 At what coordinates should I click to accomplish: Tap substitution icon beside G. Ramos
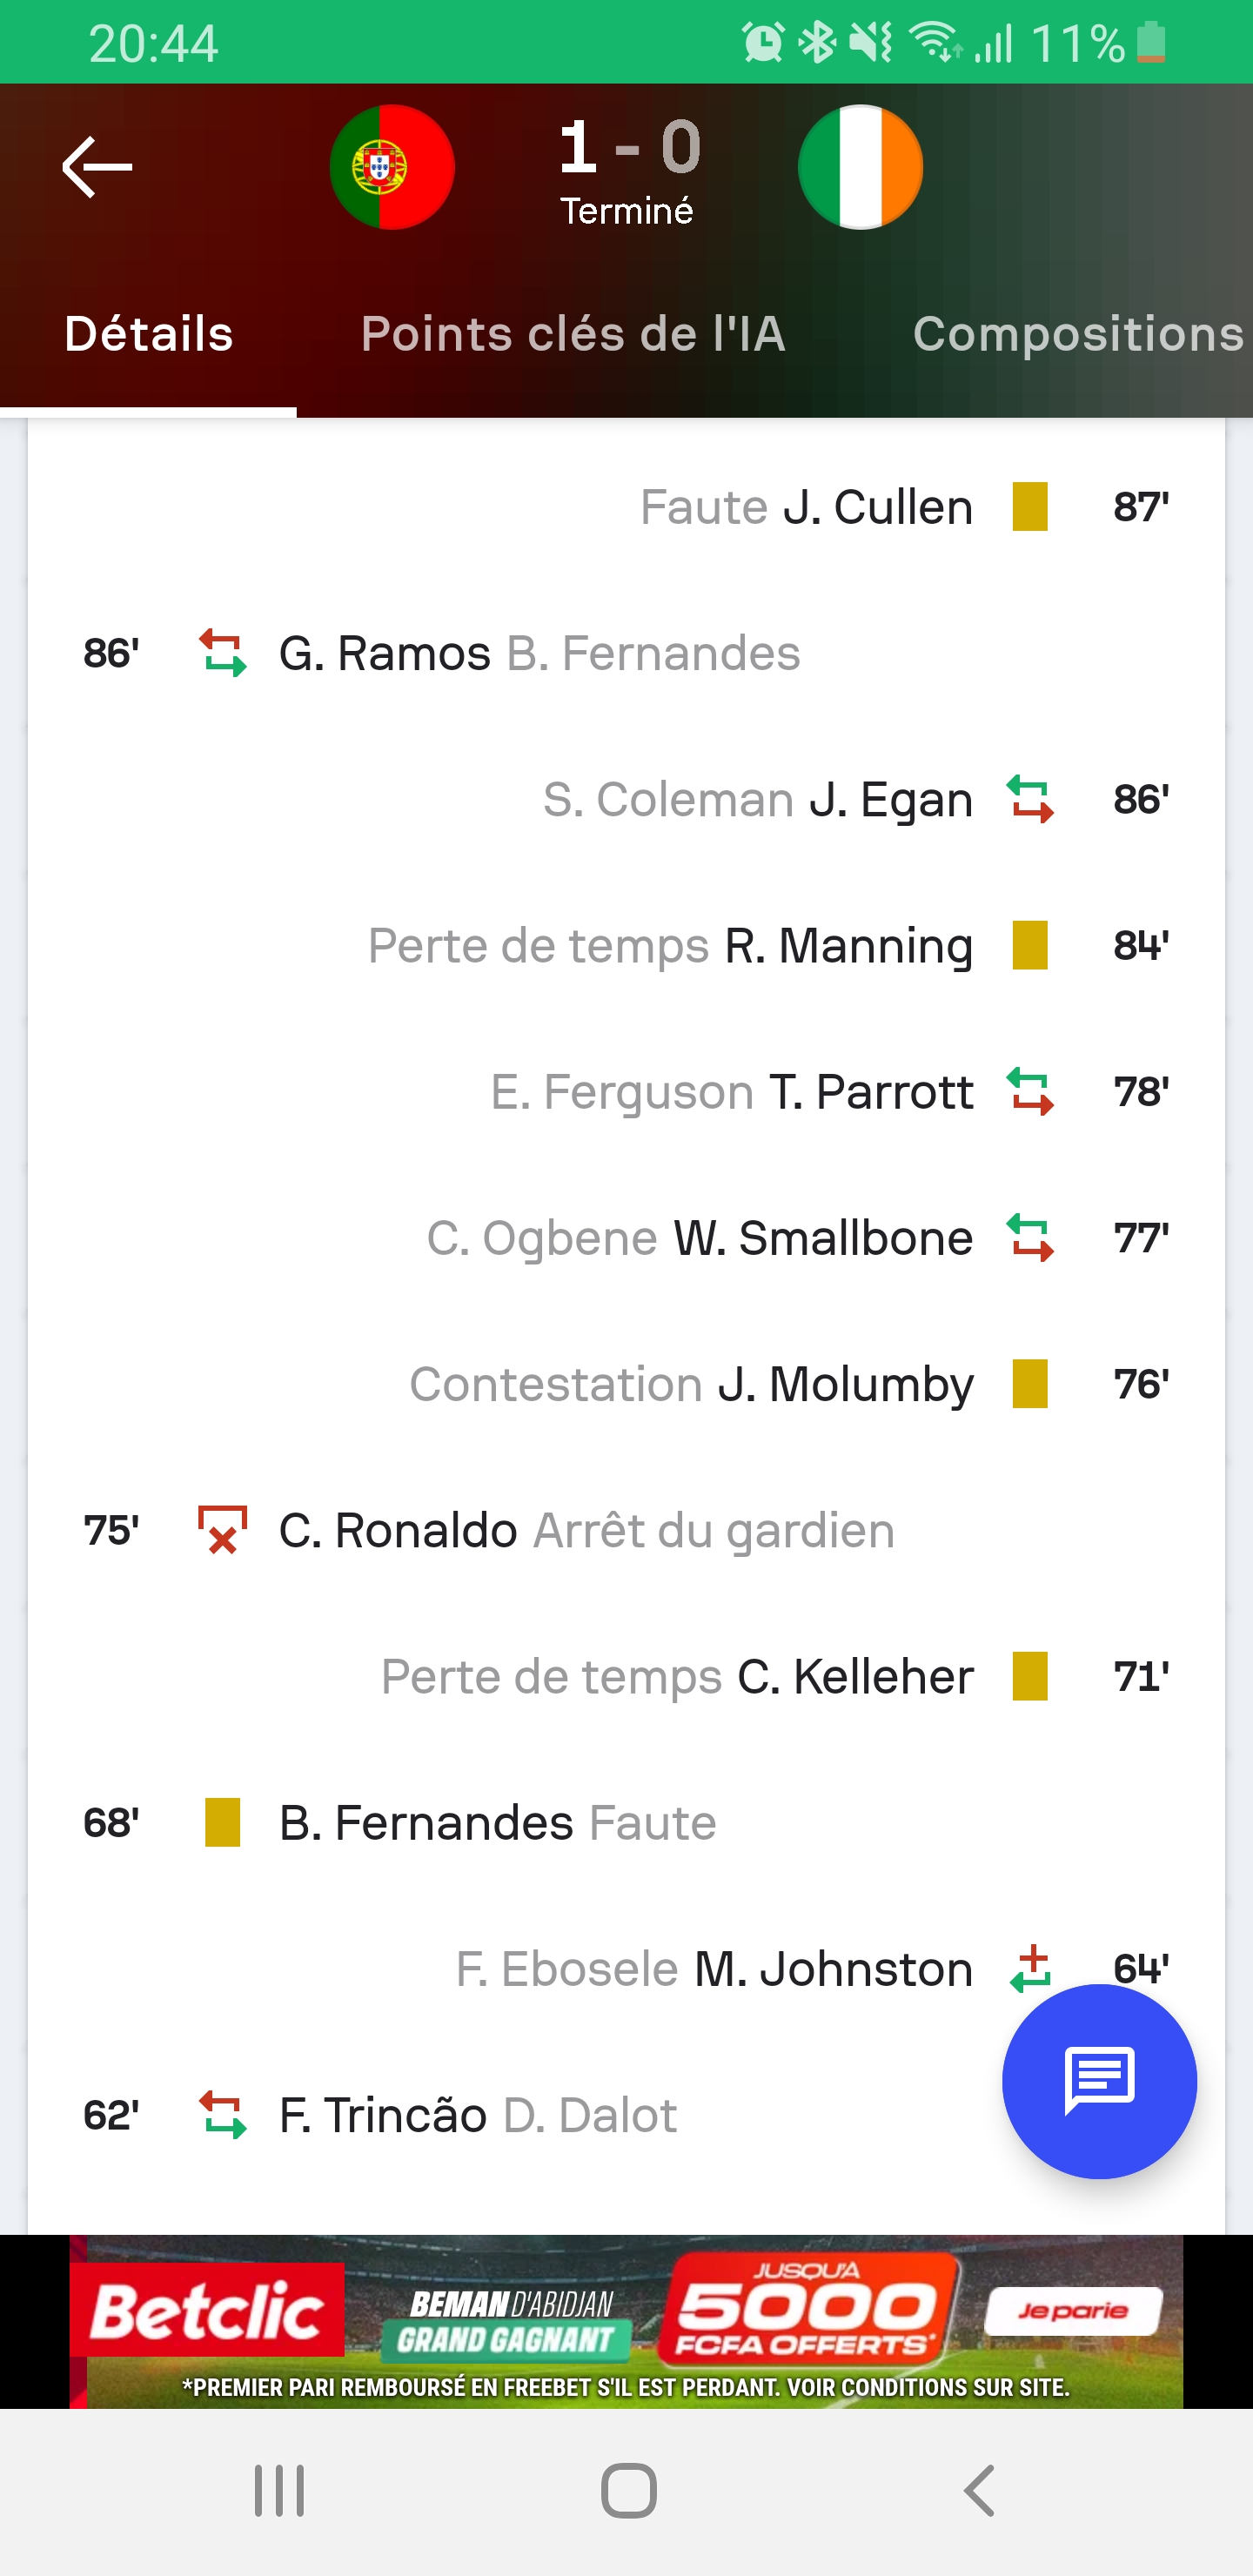(x=222, y=653)
